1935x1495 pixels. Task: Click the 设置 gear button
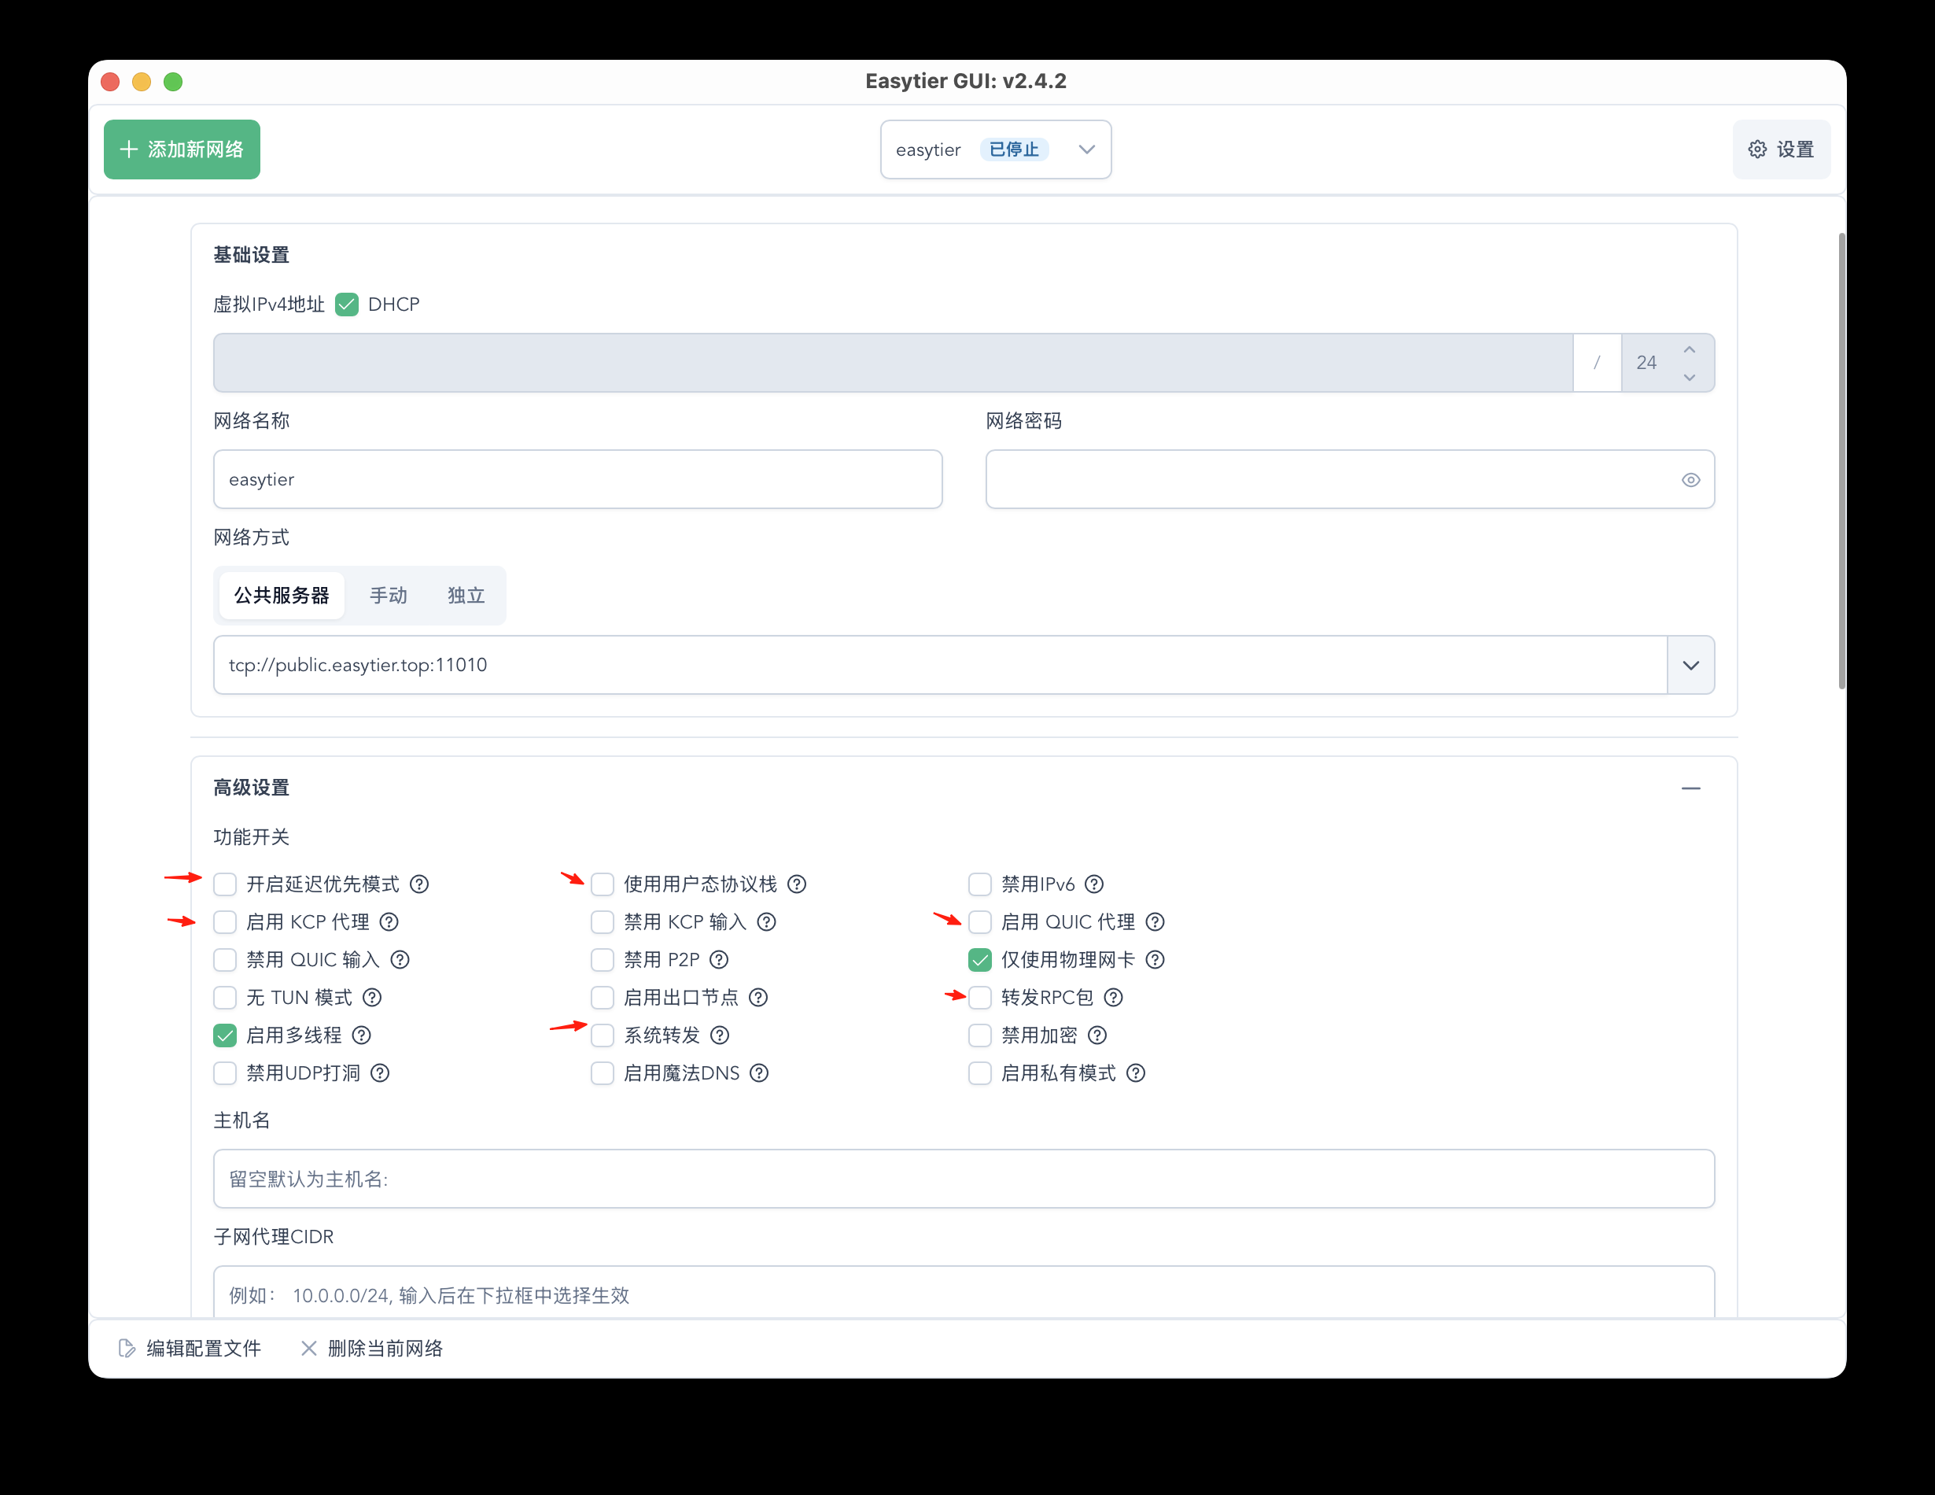point(1781,149)
